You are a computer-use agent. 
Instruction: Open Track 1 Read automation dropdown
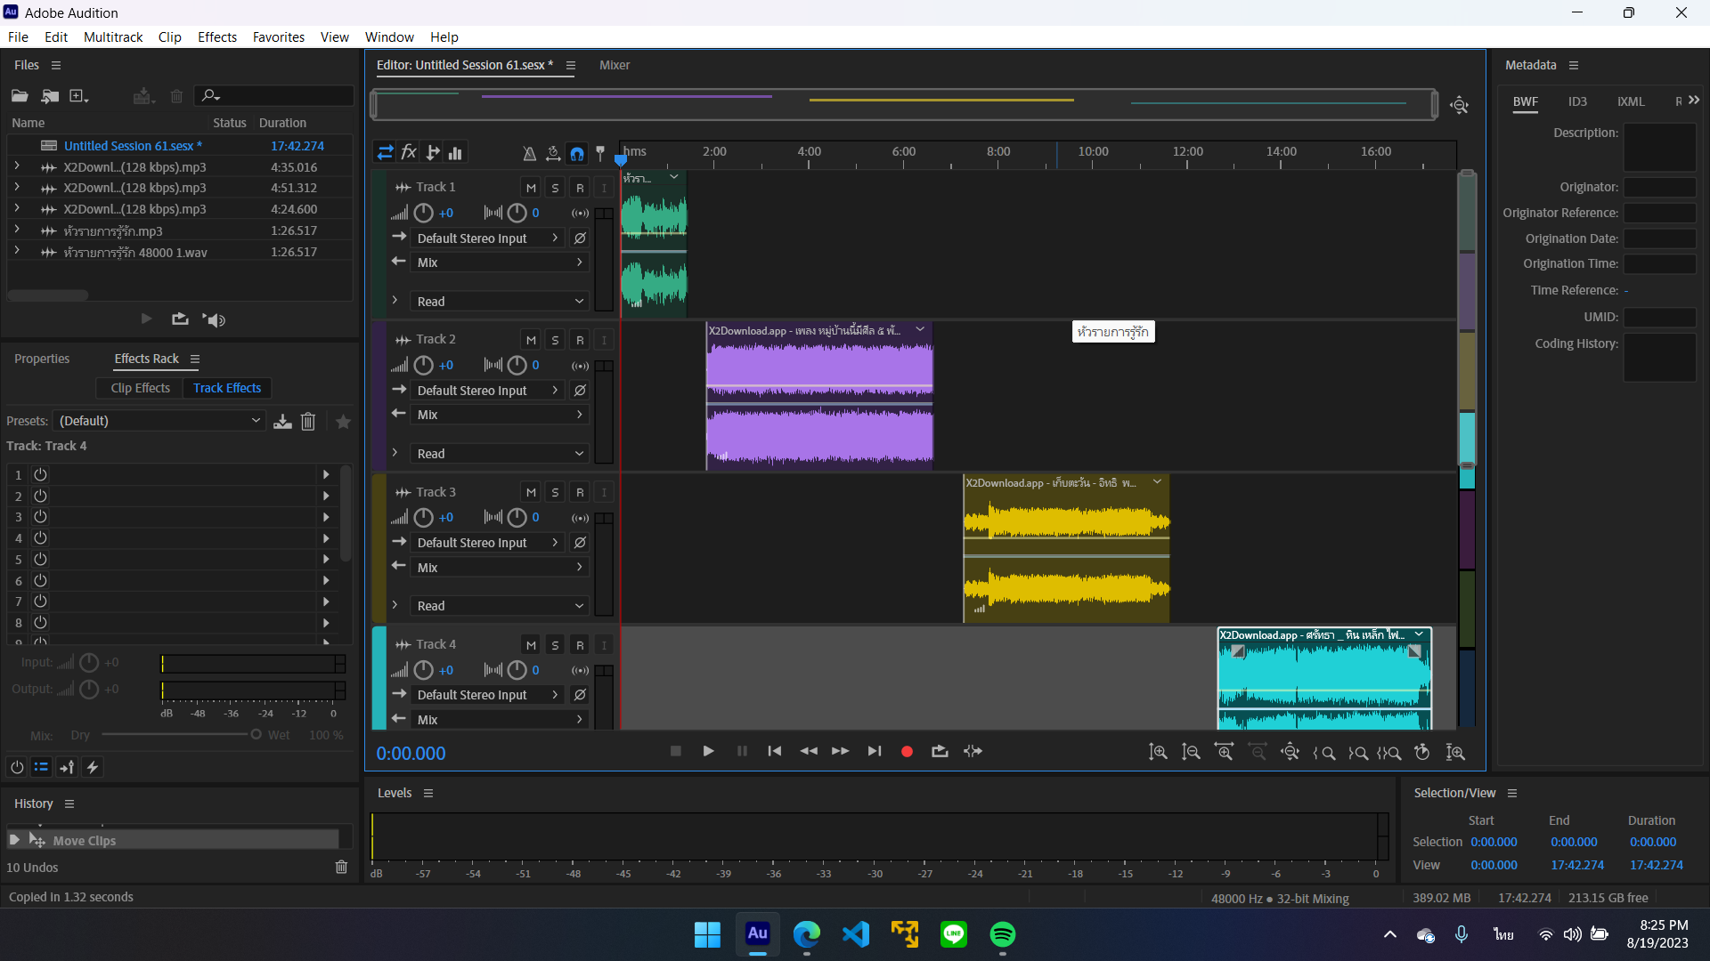[x=500, y=302]
